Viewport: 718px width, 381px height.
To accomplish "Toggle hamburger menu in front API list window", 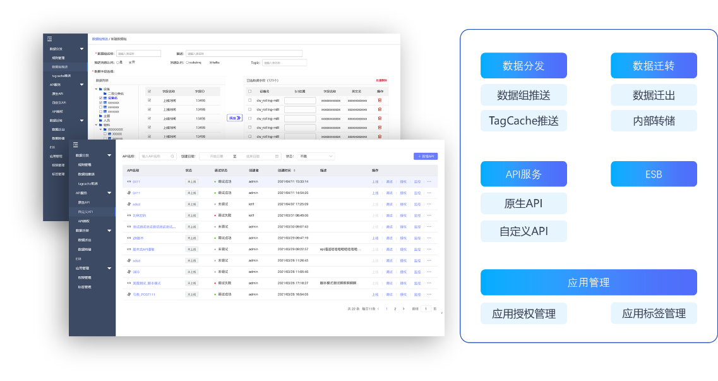I will 76,145.
